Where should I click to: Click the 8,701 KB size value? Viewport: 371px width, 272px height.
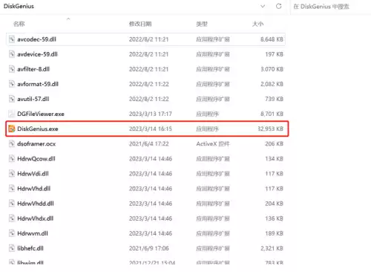(272, 114)
